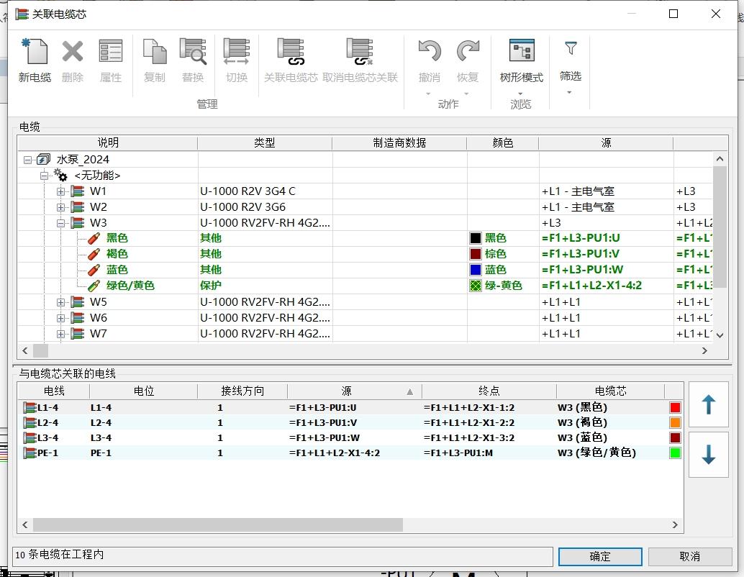
Task: Expand the W1 cable node
Action: click(61, 191)
